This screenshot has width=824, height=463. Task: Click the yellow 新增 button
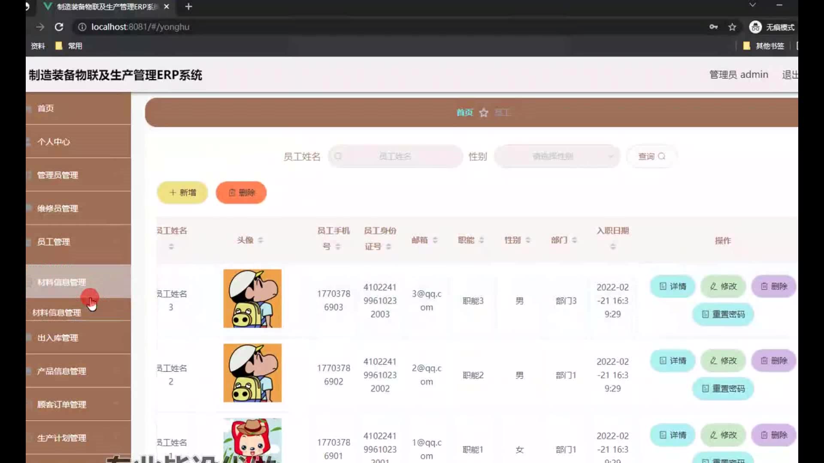[182, 192]
